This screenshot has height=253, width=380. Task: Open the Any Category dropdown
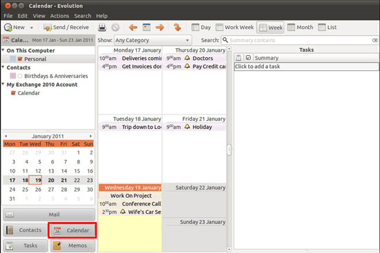pyautogui.click(x=153, y=40)
